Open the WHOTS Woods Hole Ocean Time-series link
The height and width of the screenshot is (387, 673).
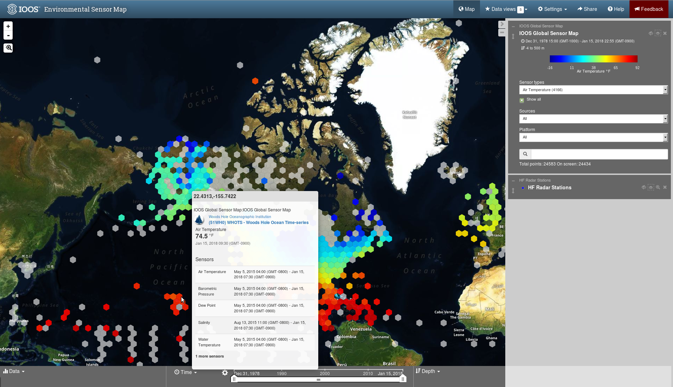pos(259,223)
